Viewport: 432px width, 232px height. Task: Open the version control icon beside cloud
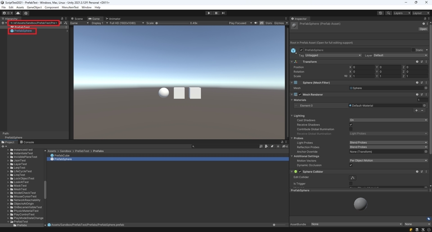pos(26,13)
